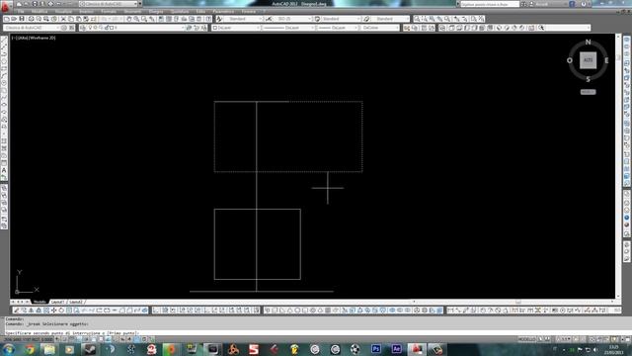Toggle Dynamic Input in status bar
Screen dimensions: 632x356
[x=122, y=339]
